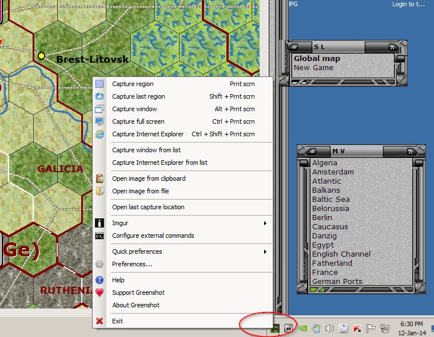Click the Brest-Litovsk city marker on map

pos(41,56)
